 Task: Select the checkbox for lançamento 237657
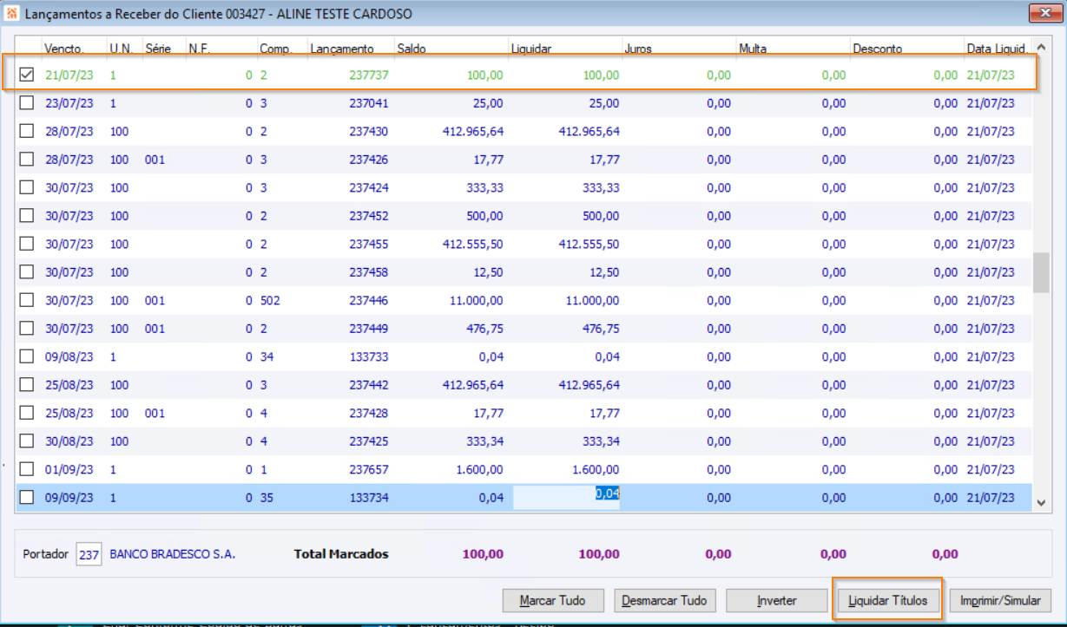pos(27,469)
